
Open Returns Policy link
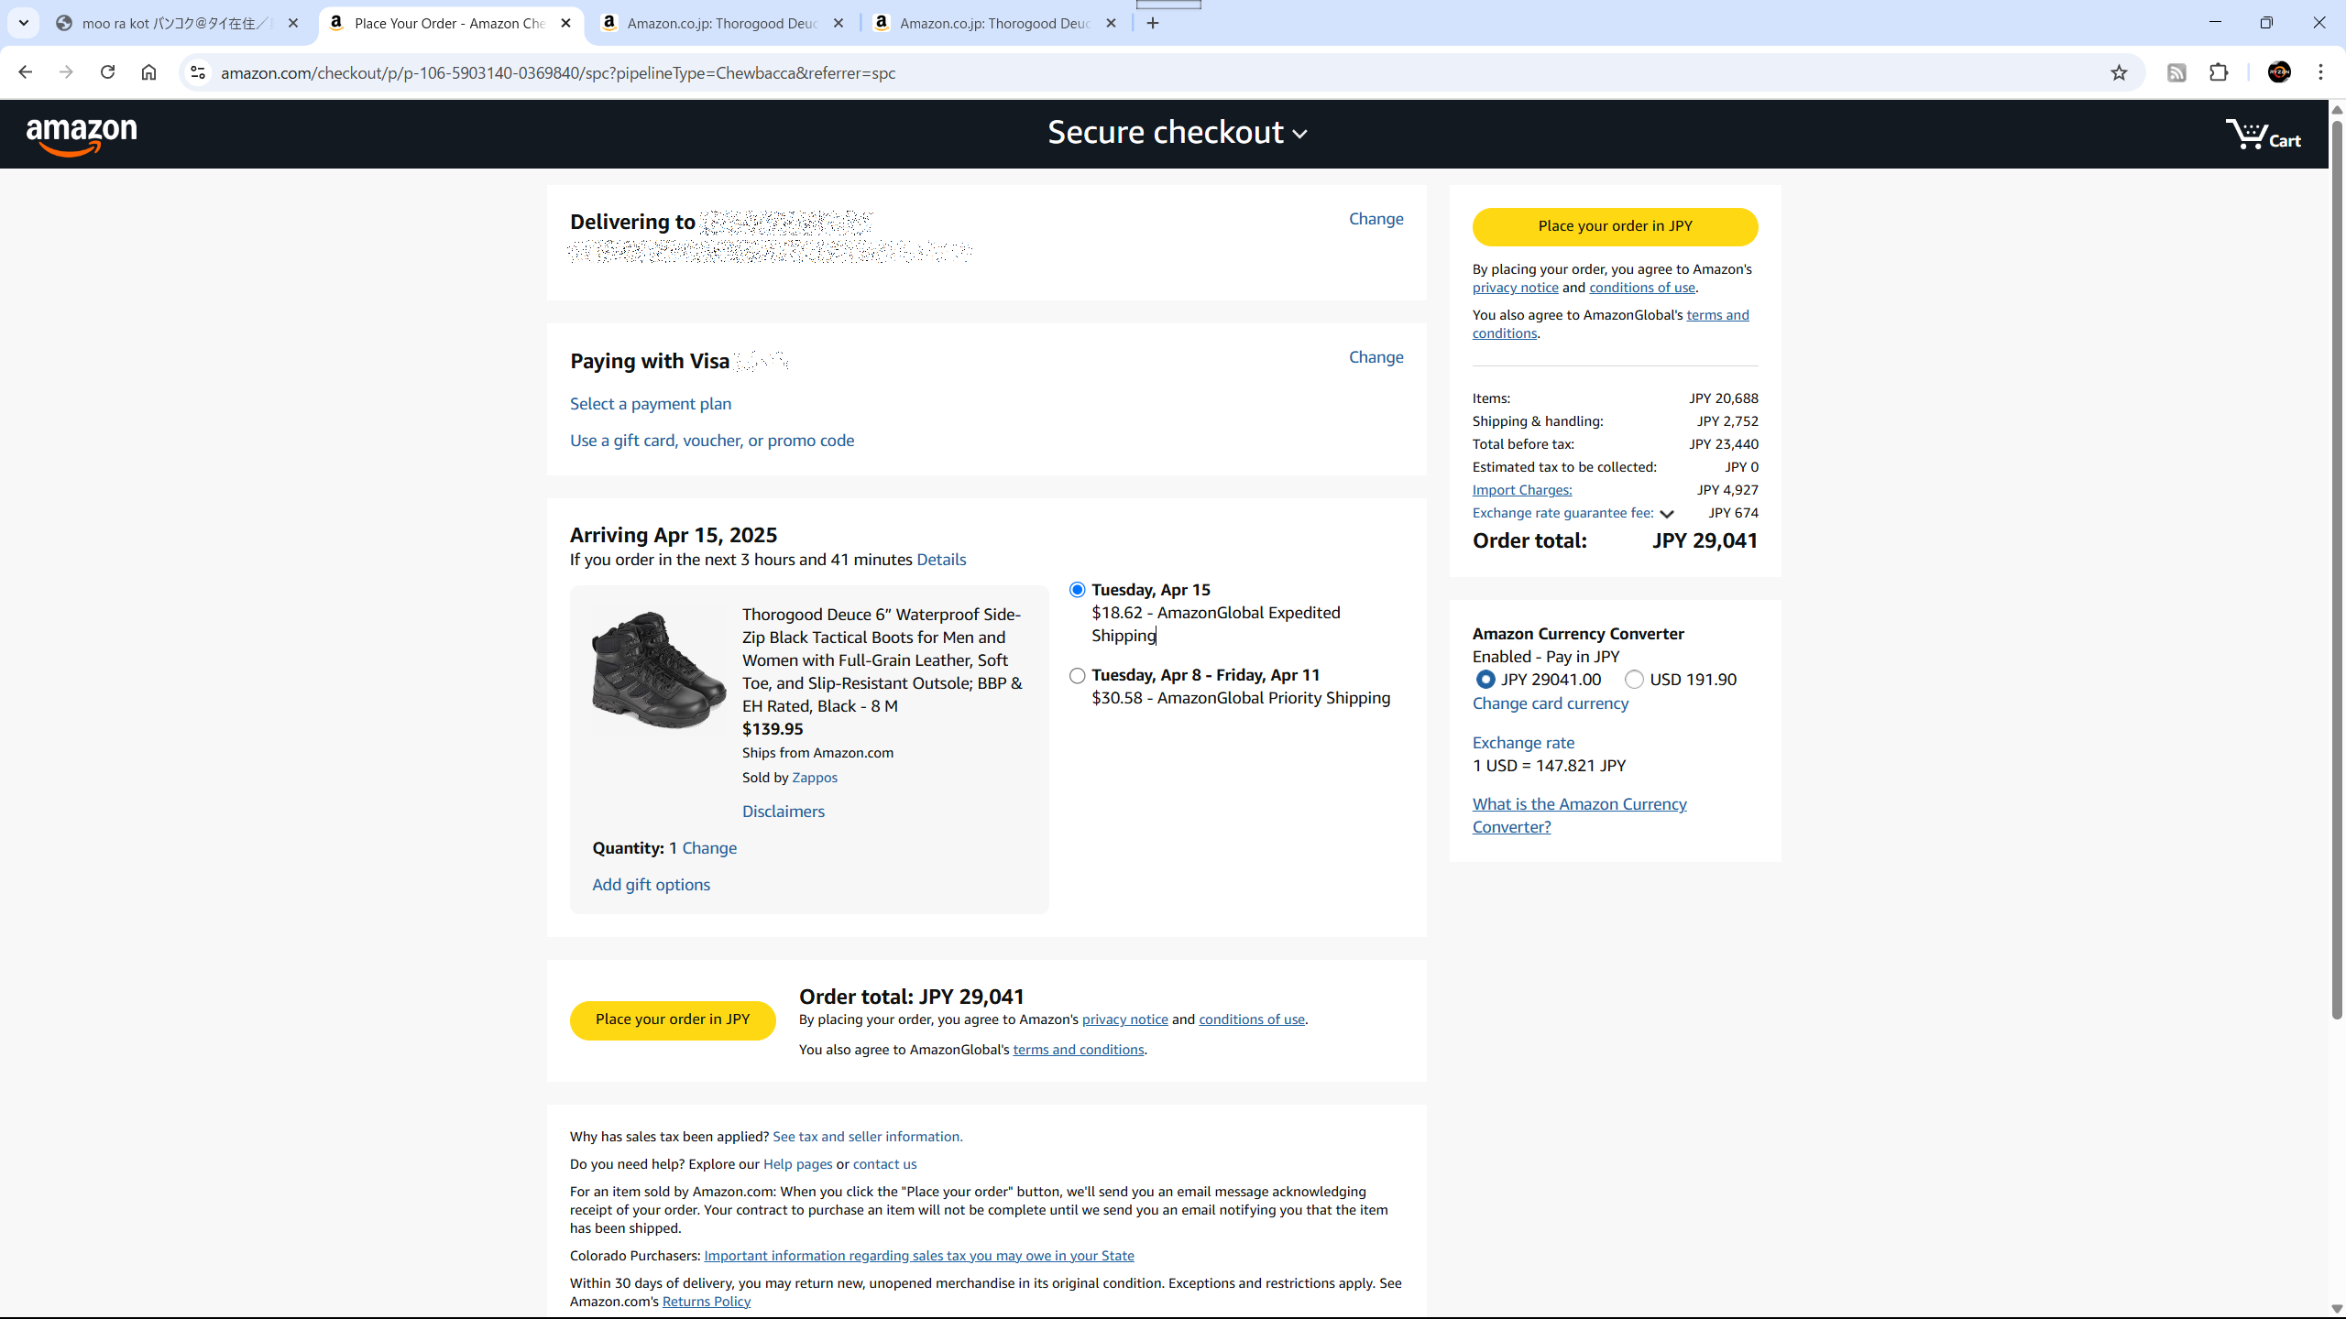click(x=707, y=1302)
